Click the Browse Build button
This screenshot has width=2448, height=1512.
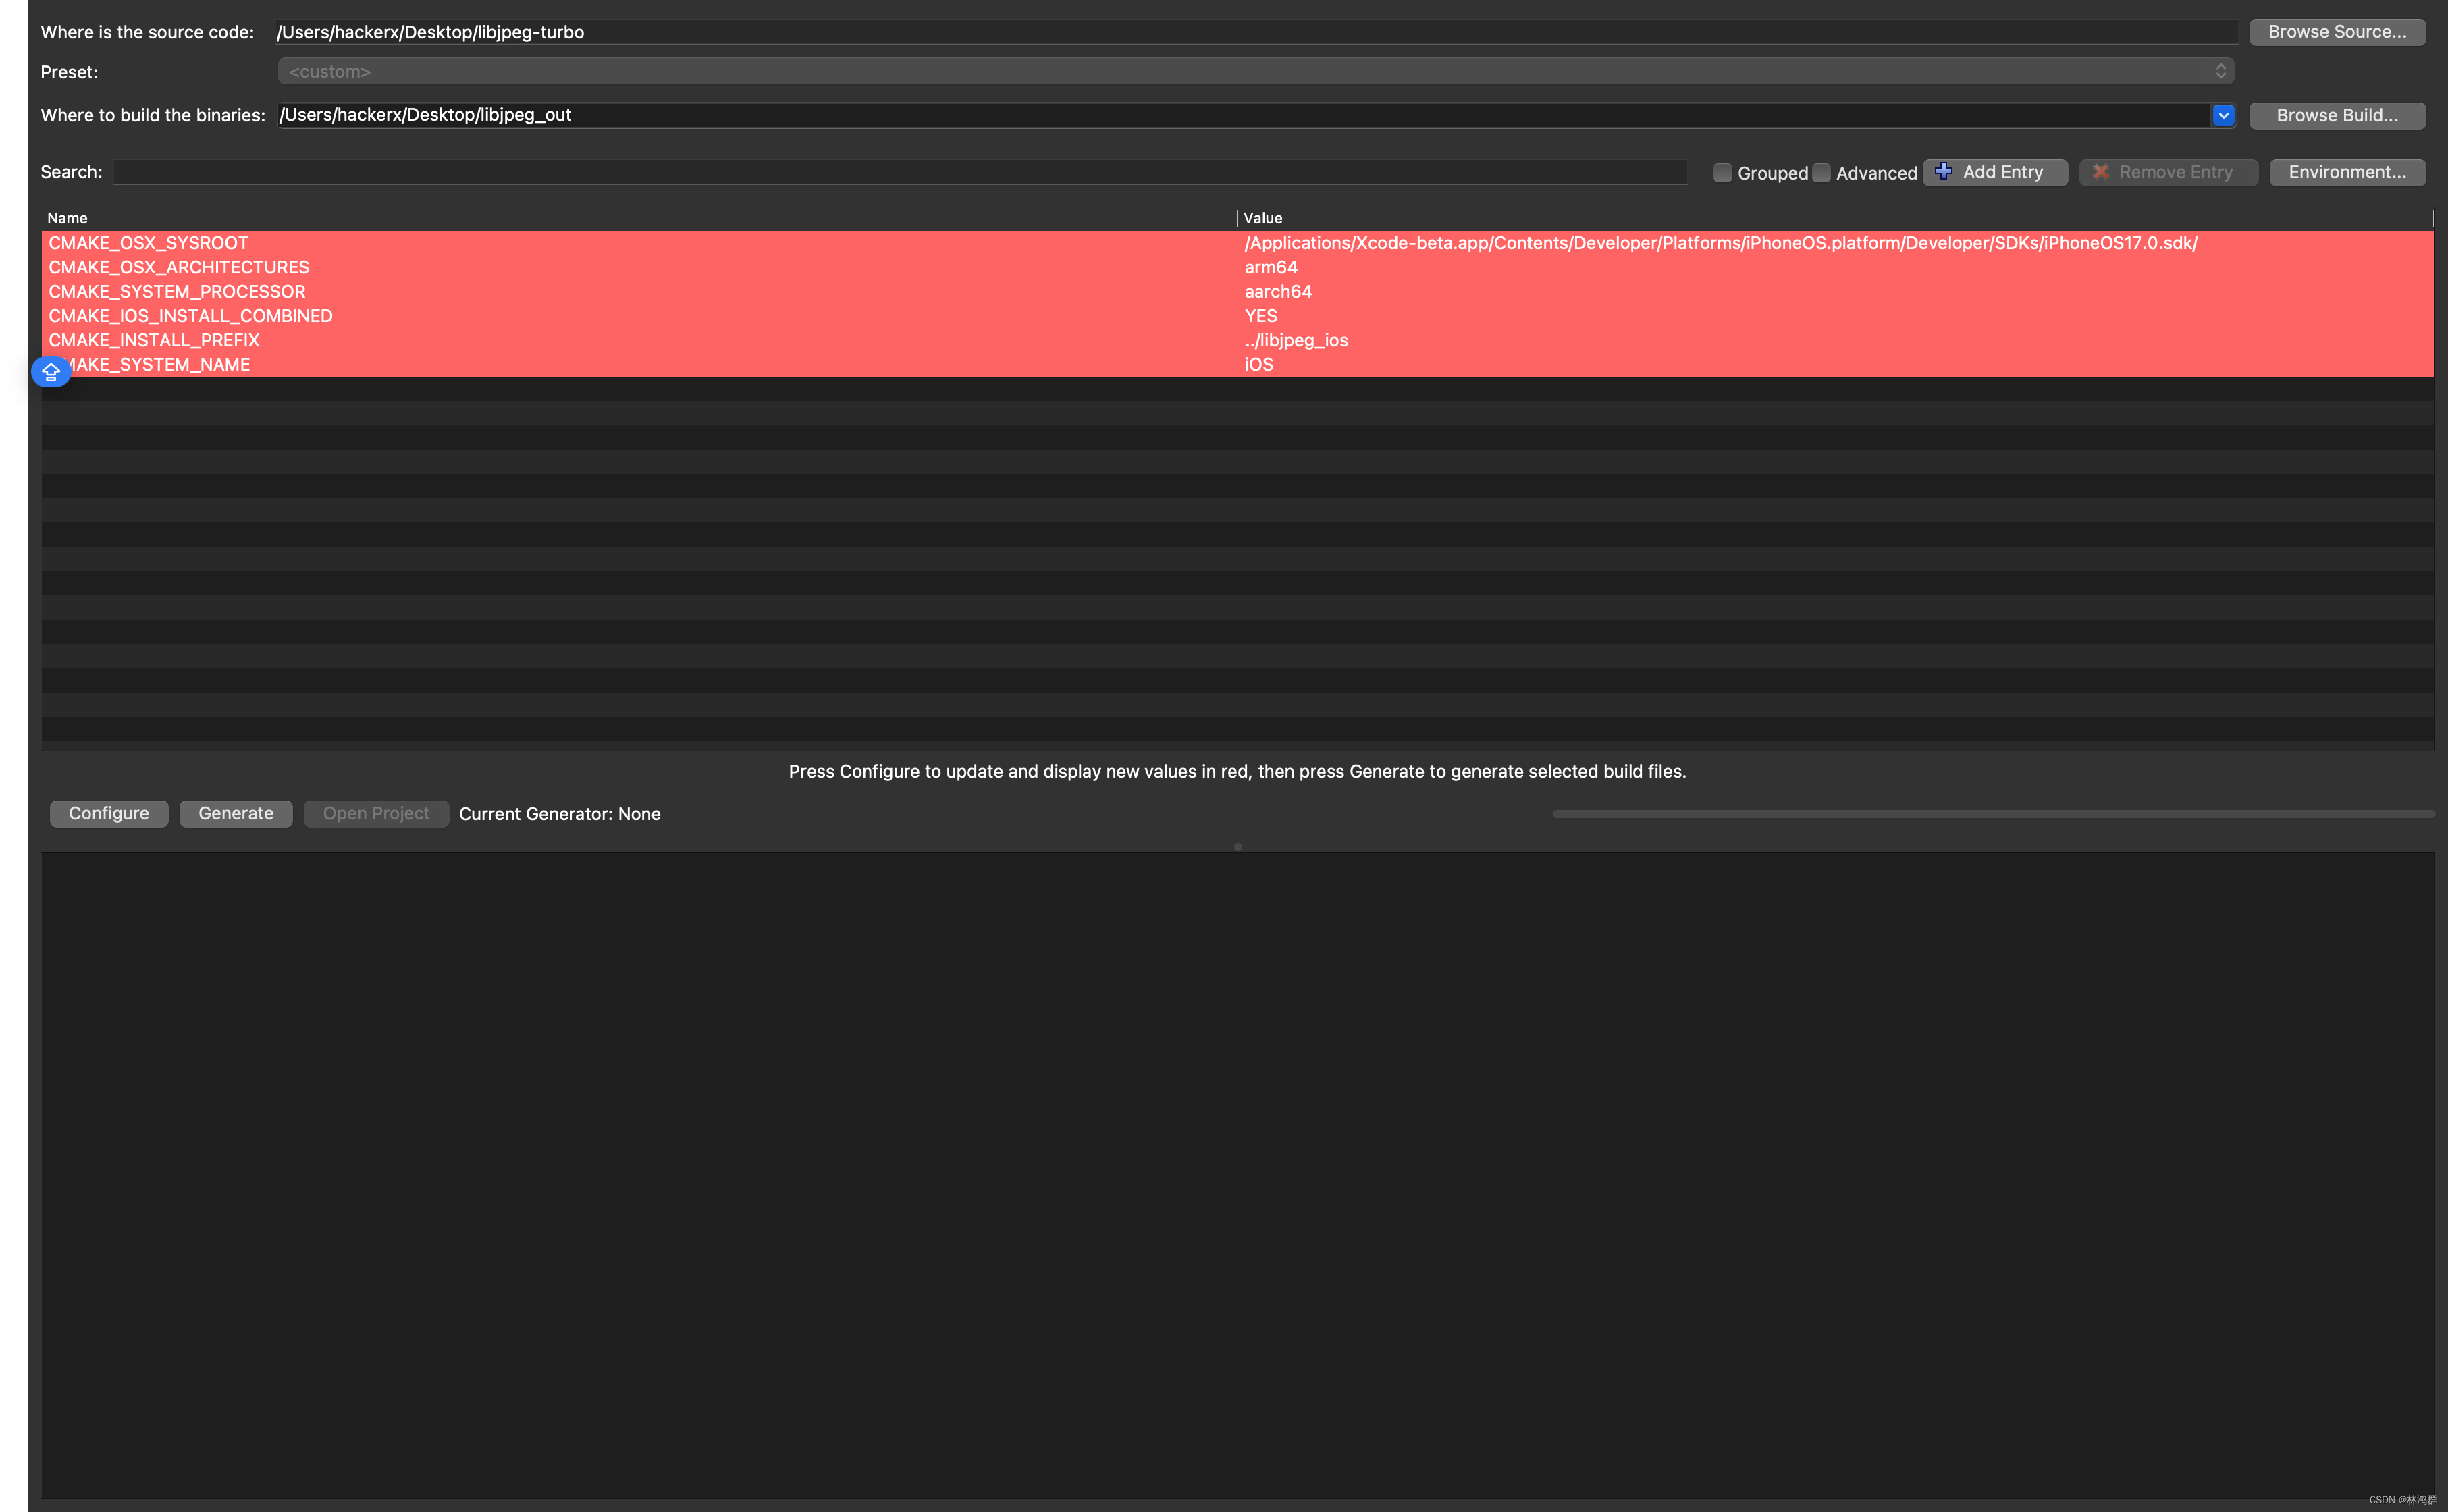tap(2336, 115)
